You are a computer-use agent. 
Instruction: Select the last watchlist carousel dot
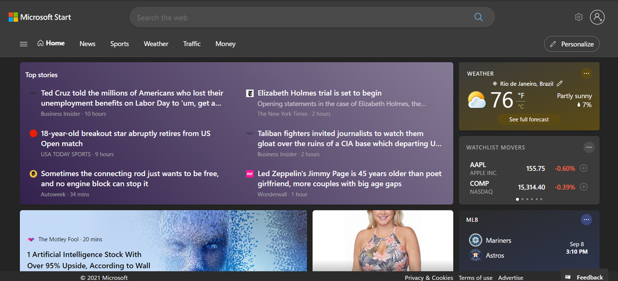tap(541, 199)
